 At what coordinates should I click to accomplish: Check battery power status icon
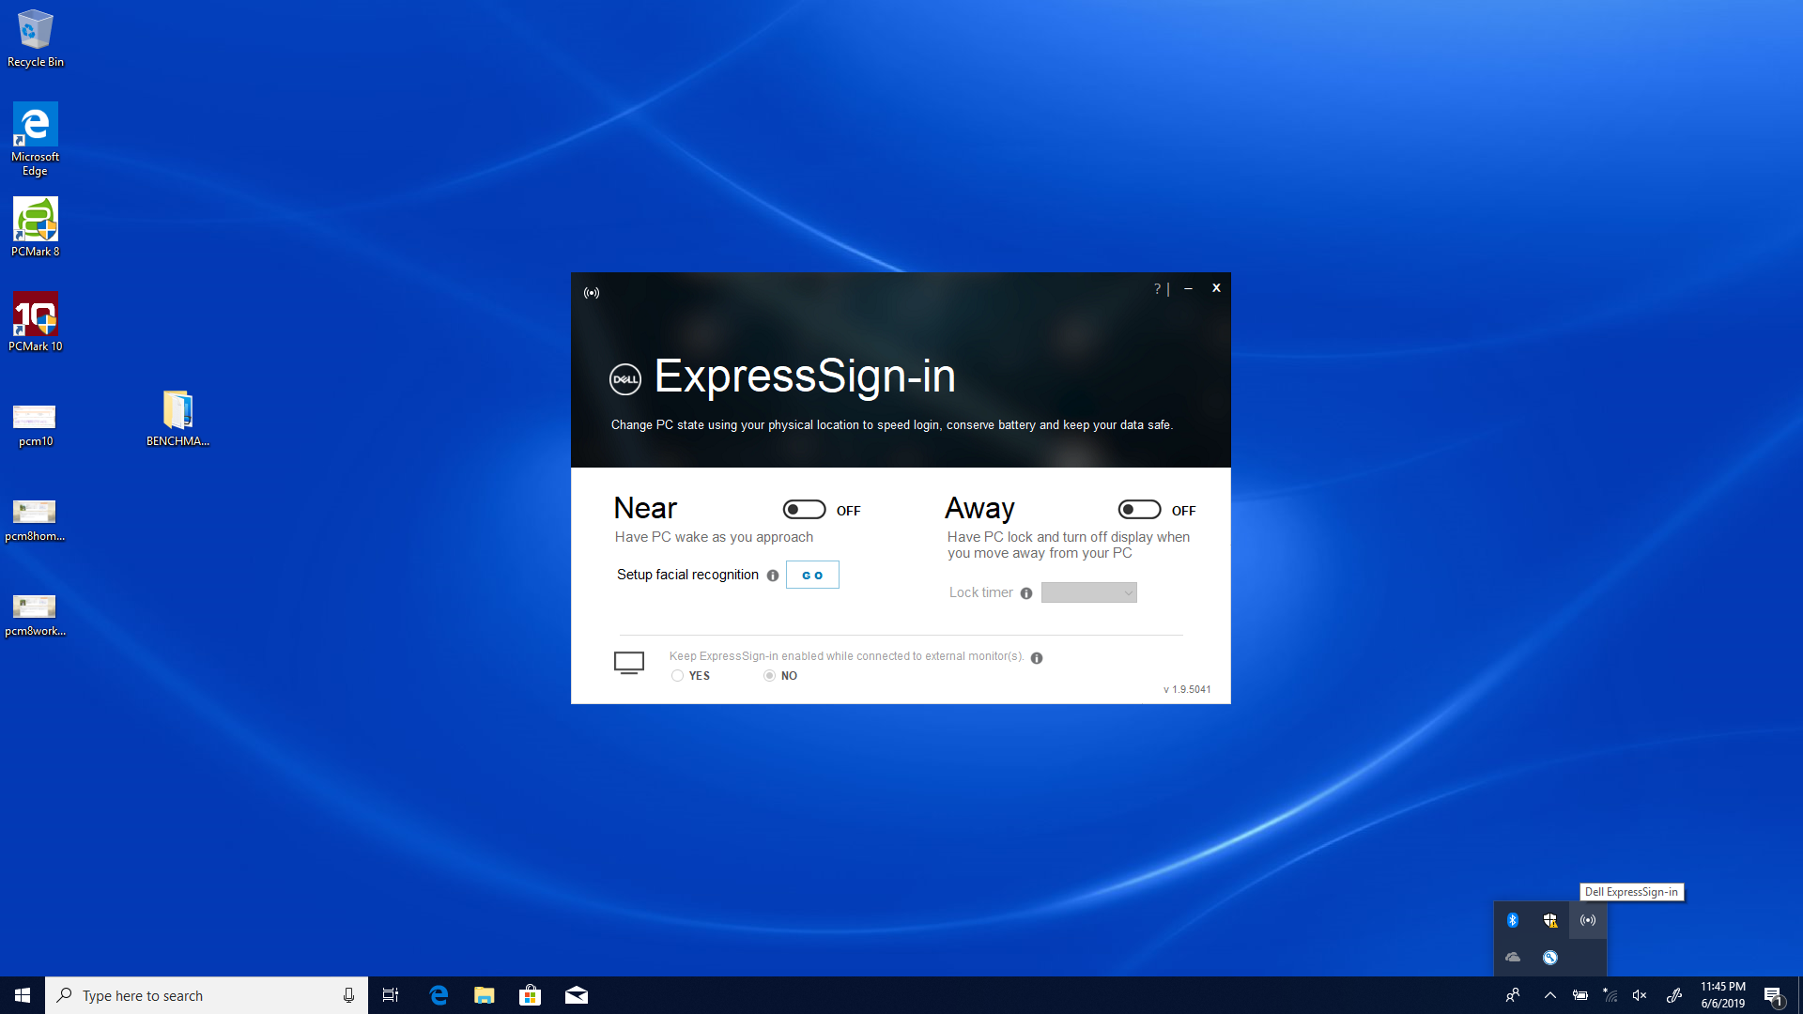[1580, 995]
